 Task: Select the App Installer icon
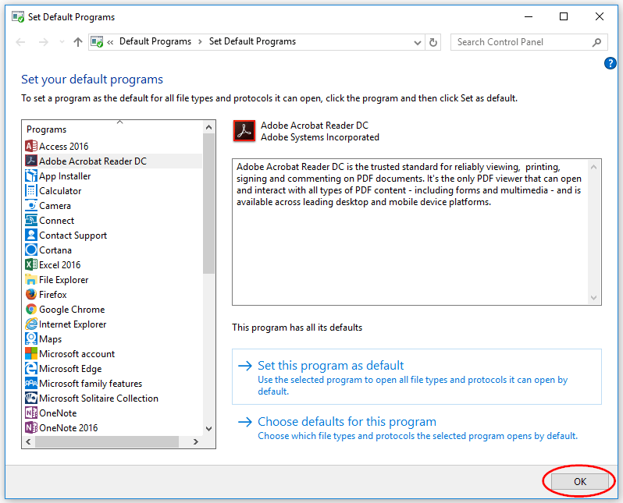coord(31,176)
